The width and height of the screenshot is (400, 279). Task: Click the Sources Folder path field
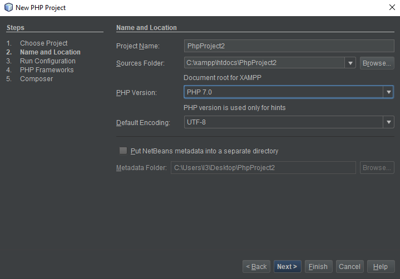point(264,63)
